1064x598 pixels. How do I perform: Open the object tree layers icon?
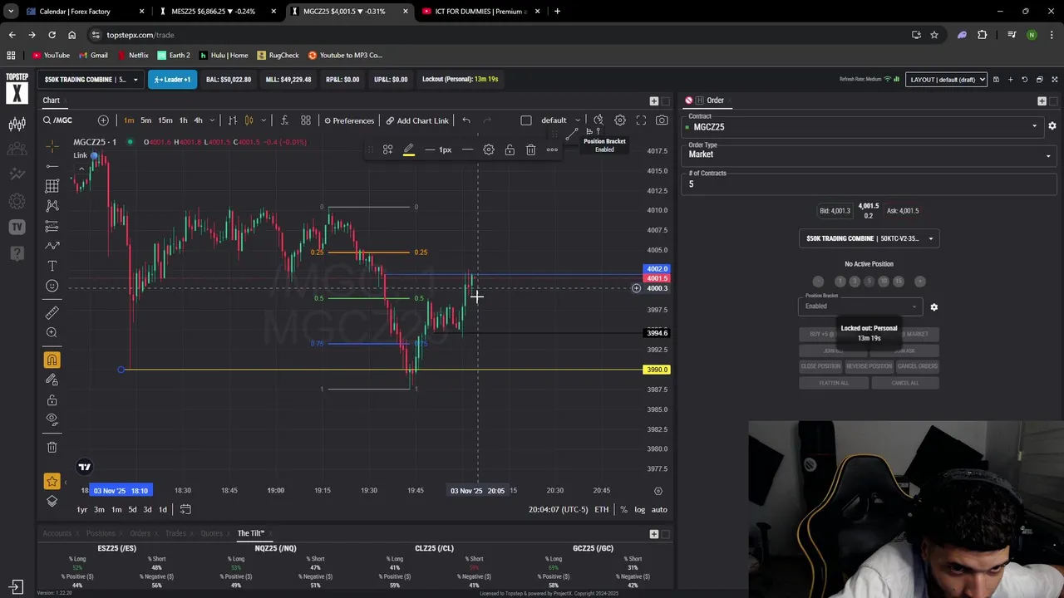point(52,501)
